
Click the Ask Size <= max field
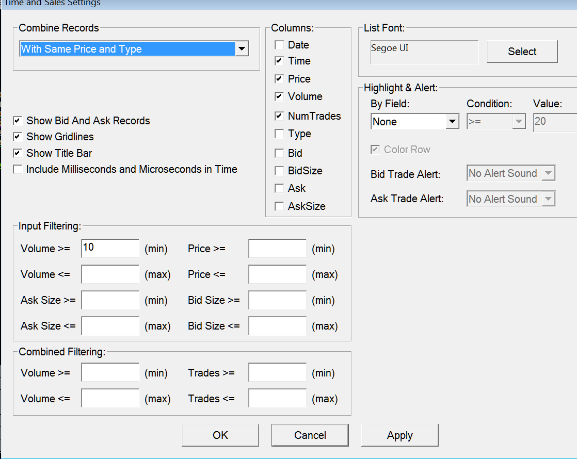pyautogui.click(x=110, y=326)
